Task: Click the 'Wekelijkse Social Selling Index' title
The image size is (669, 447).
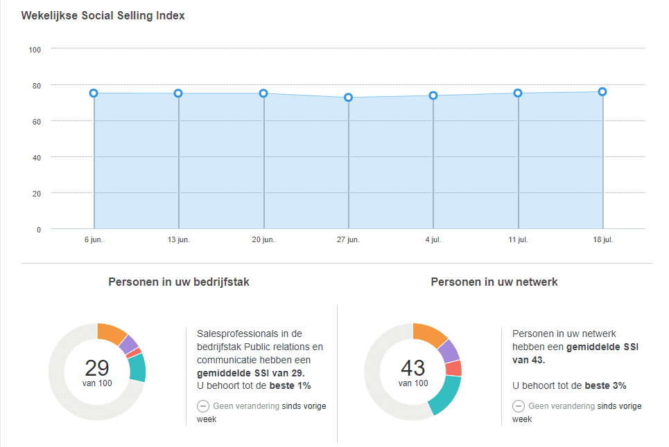Action: [103, 15]
